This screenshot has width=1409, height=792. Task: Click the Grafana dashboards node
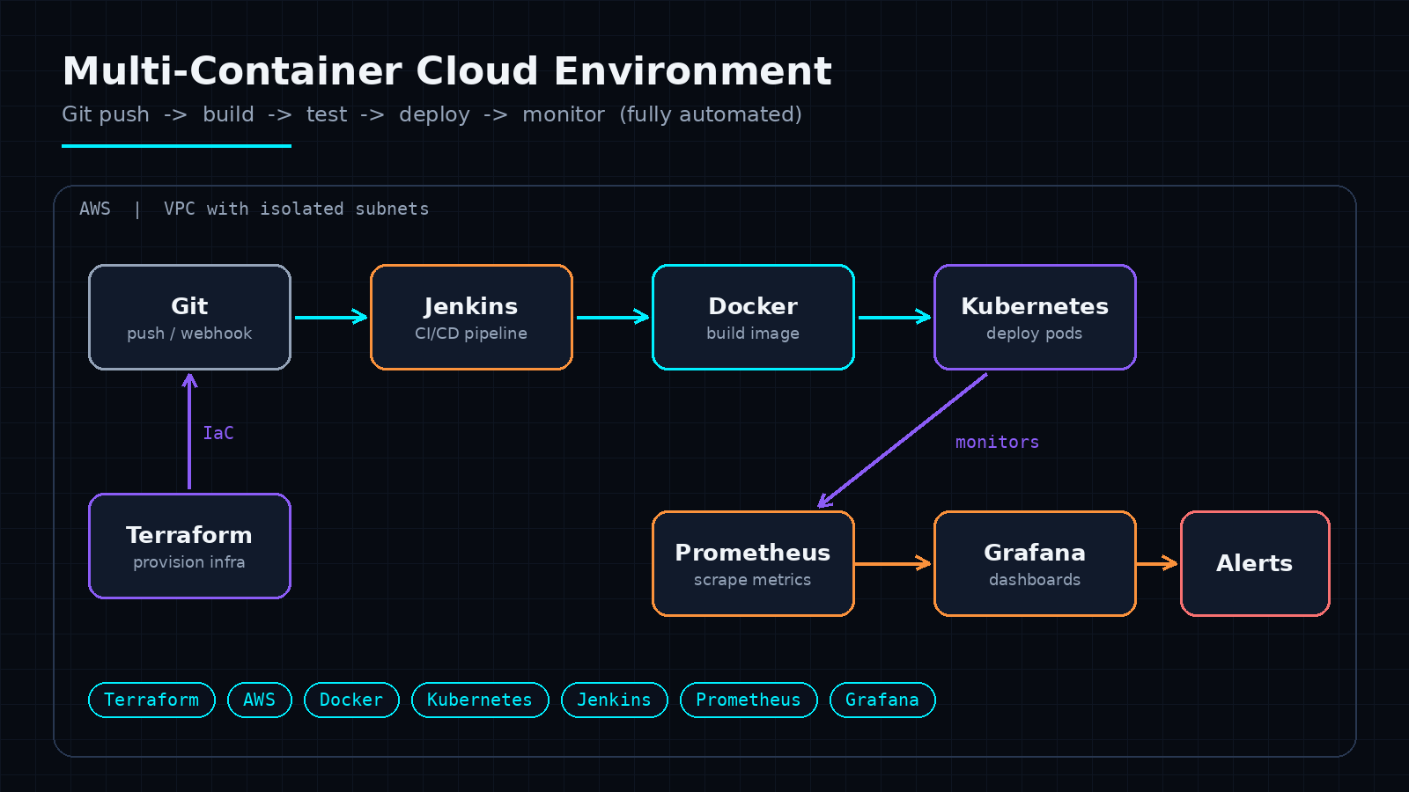click(1035, 563)
